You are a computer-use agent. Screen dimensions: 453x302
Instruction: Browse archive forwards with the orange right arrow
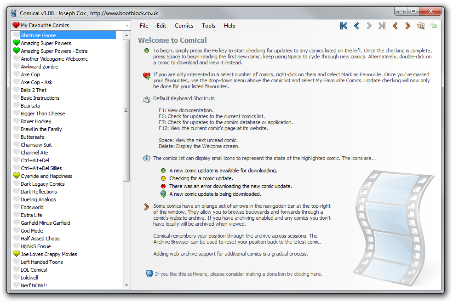[407, 26]
